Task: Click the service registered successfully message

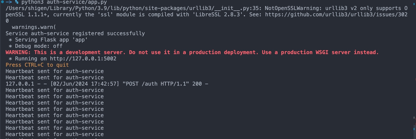Action: coord(75,33)
